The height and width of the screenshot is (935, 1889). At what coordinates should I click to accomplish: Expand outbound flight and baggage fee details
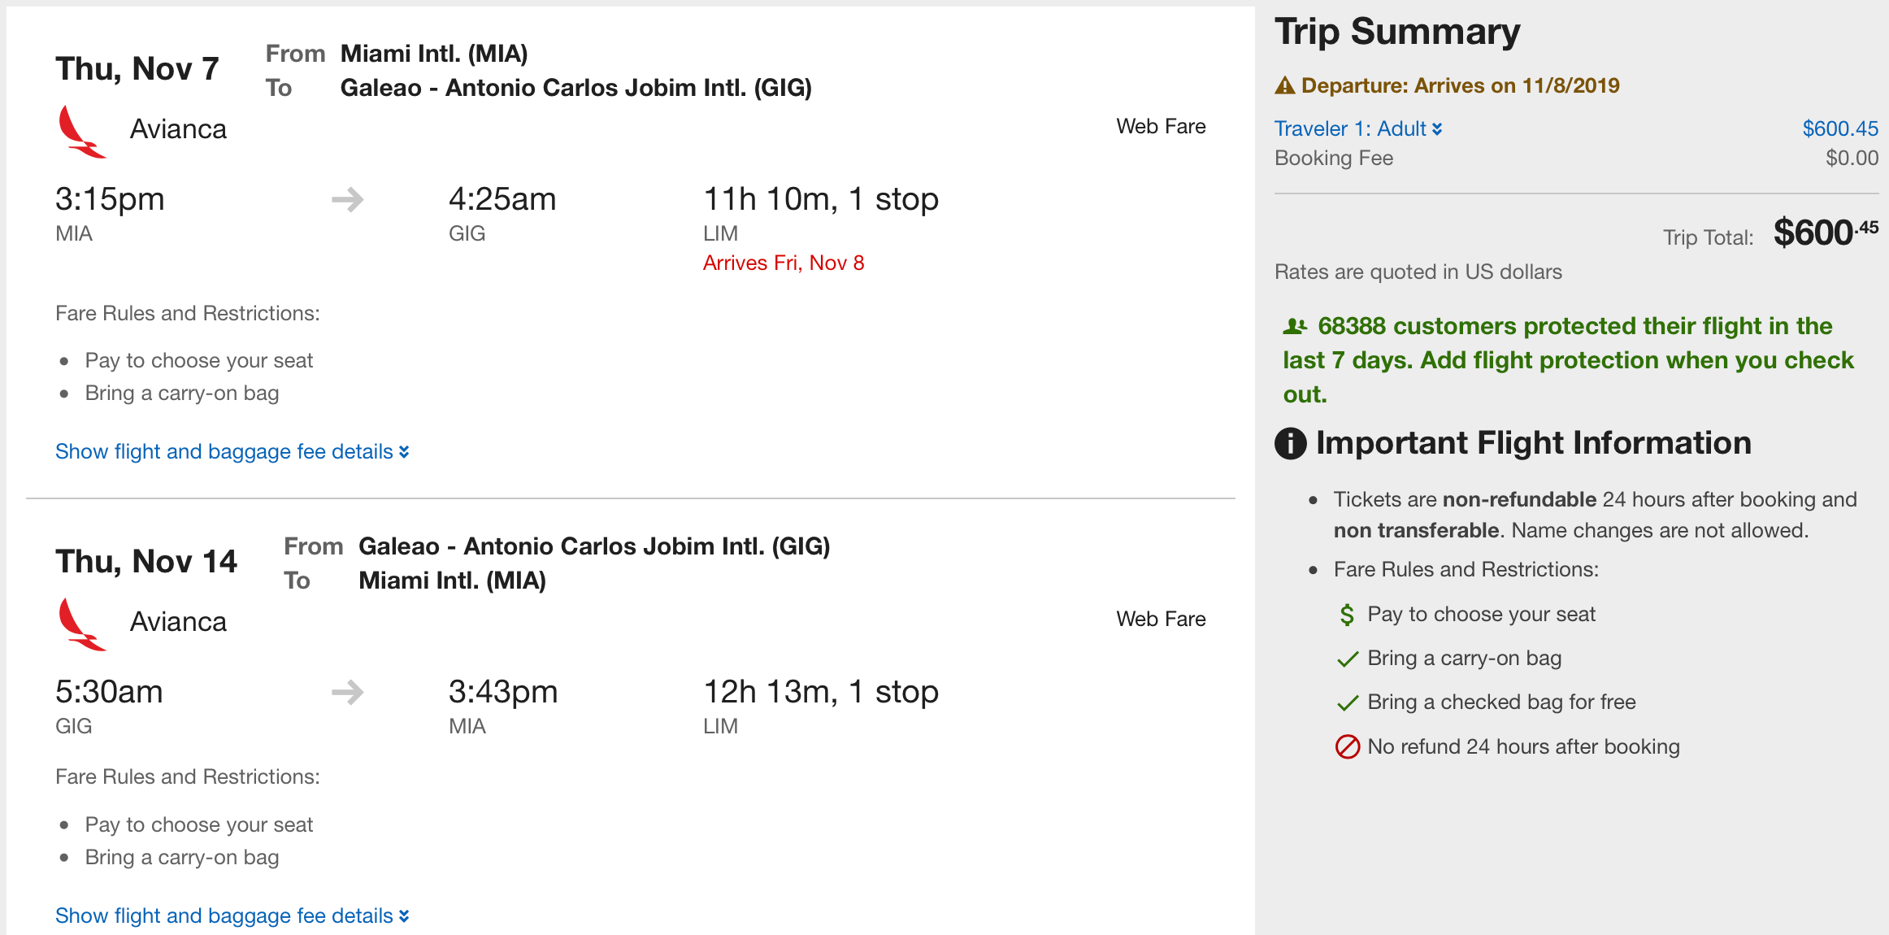pyautogui.click(x=232, y=451)
